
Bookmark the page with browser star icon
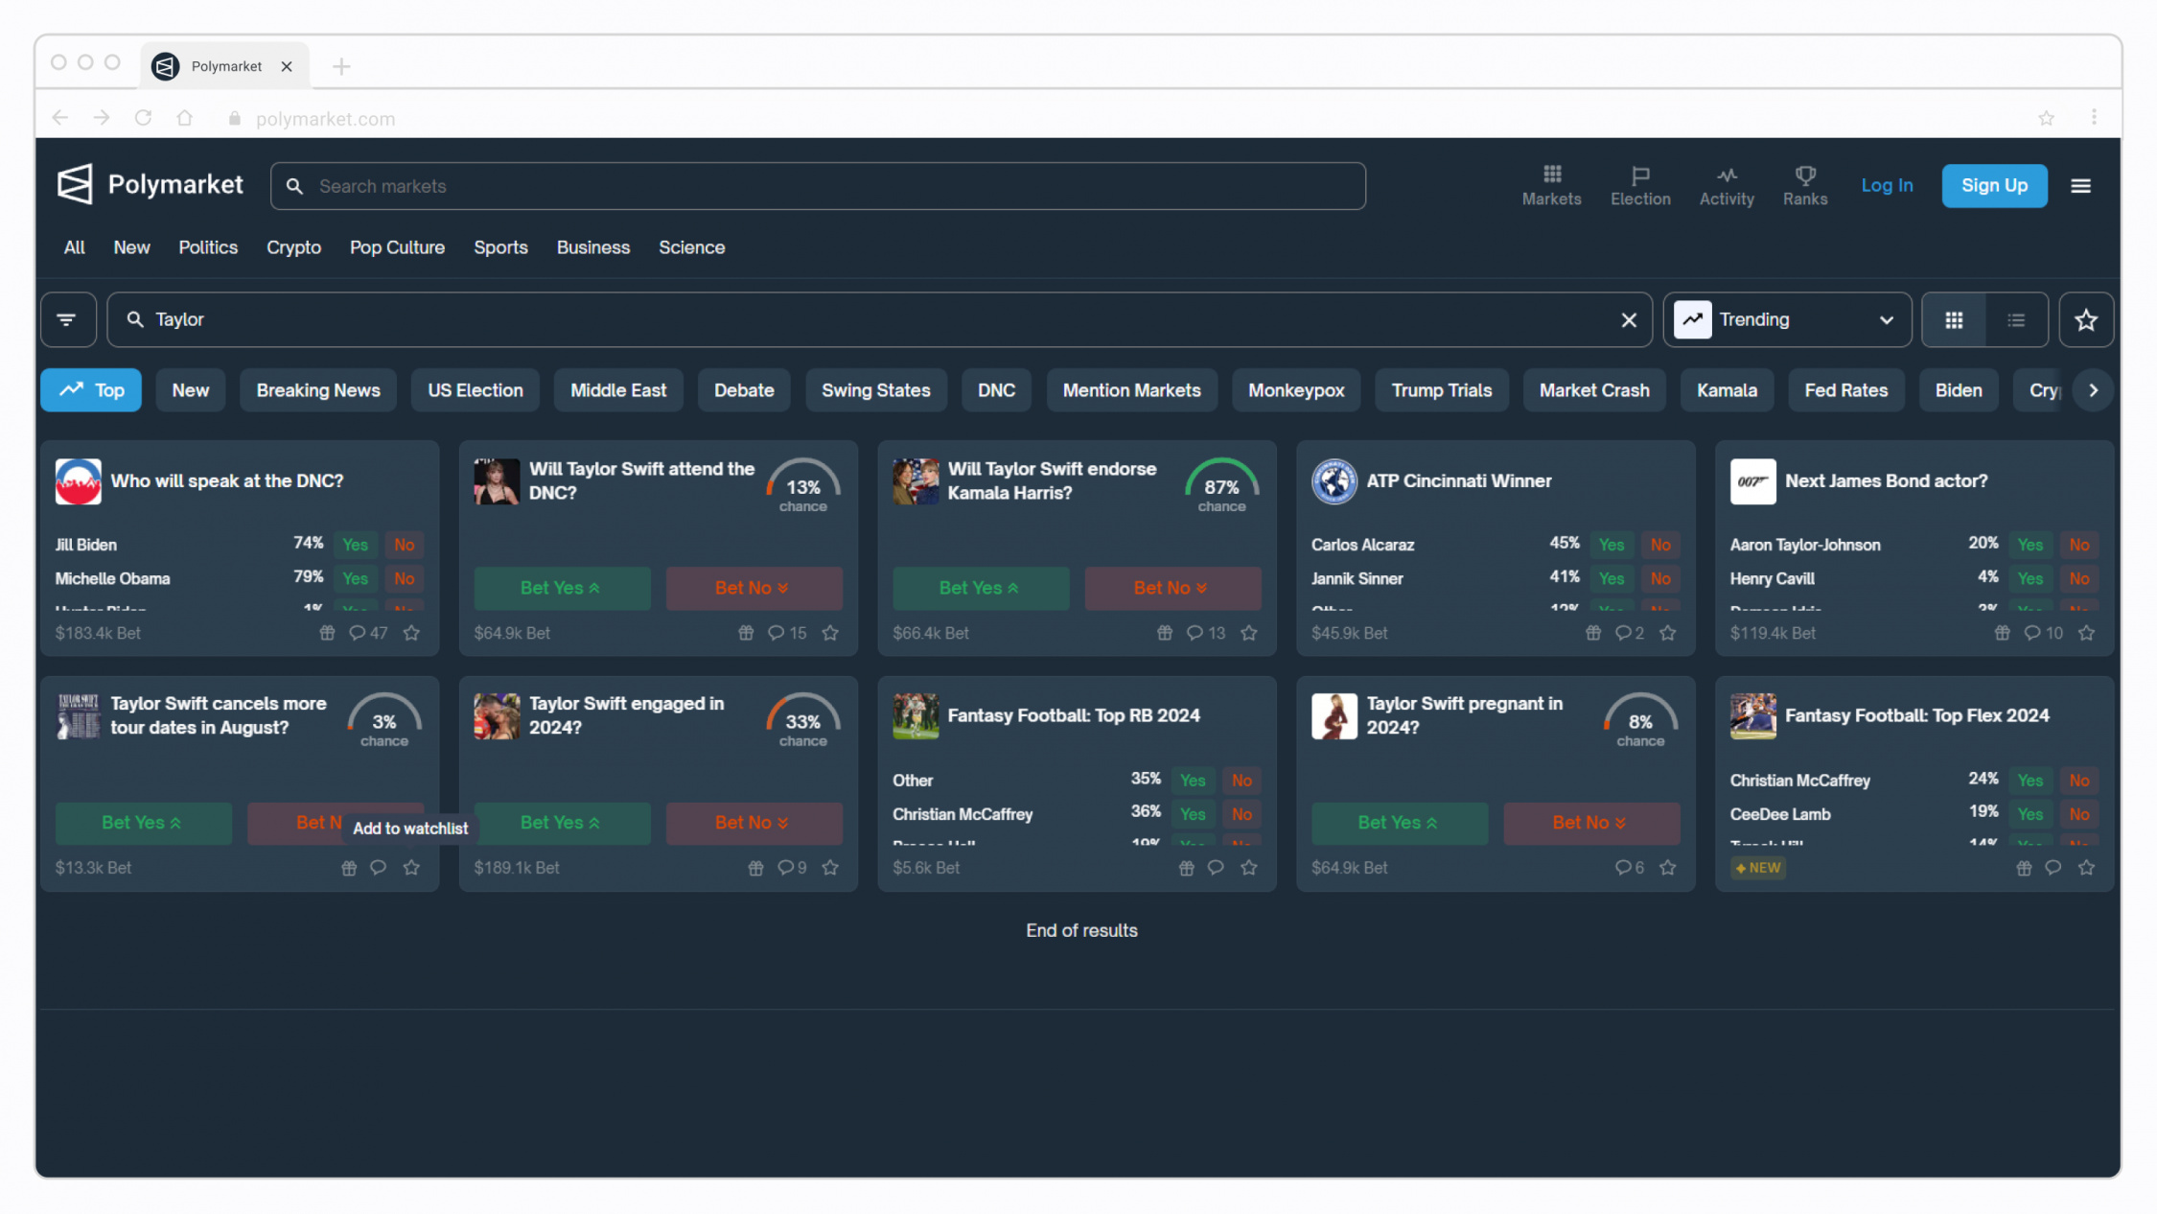click(2046, 118)
